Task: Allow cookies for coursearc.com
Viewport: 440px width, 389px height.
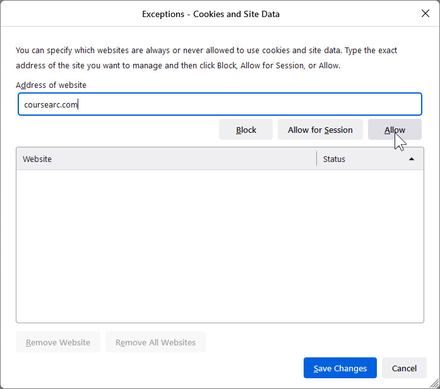Action: point(395,130)
